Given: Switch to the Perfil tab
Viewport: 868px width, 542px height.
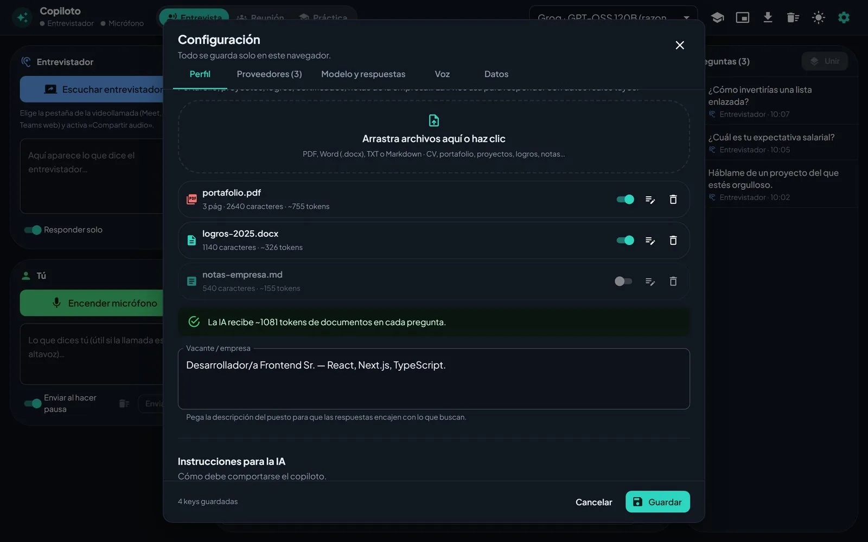Looking at the screenshot, I should [200, 74].
